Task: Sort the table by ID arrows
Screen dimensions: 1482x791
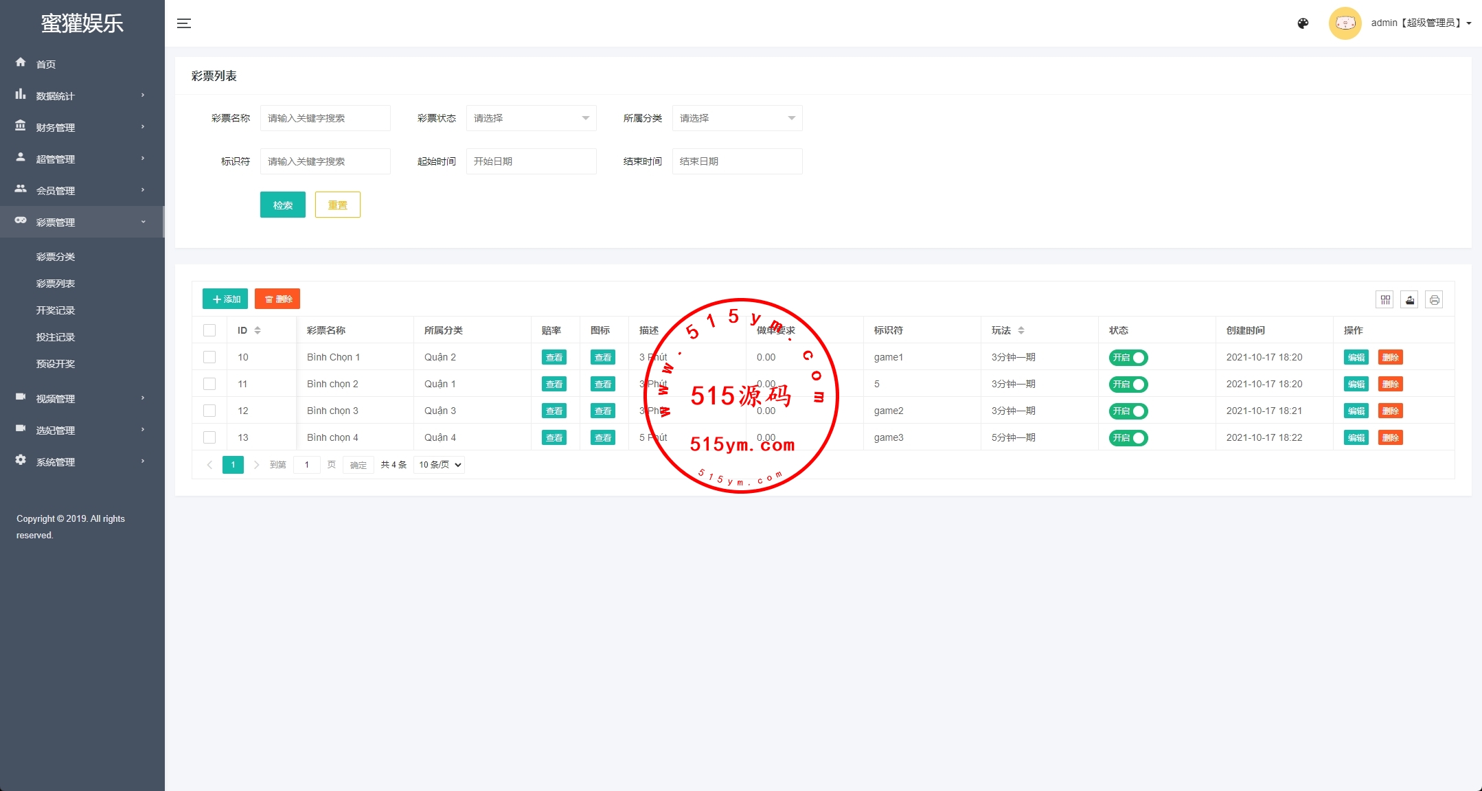Action: 258,330
